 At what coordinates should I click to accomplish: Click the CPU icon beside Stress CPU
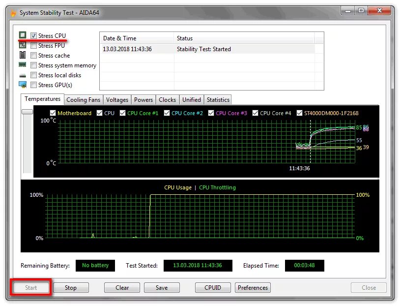pyautogui.click(x=22, y=35)
